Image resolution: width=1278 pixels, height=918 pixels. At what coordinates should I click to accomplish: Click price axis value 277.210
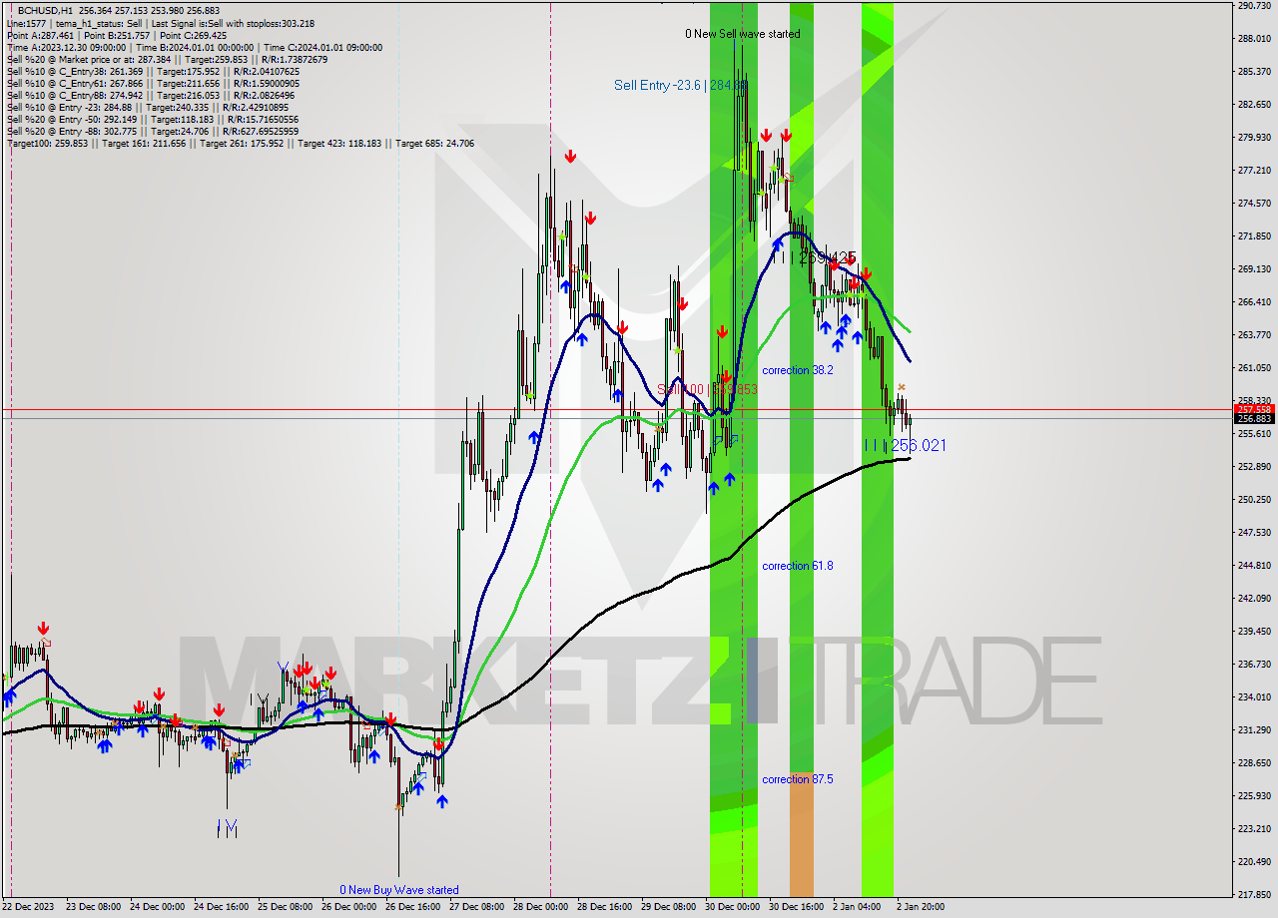[x=1253, y=170]
